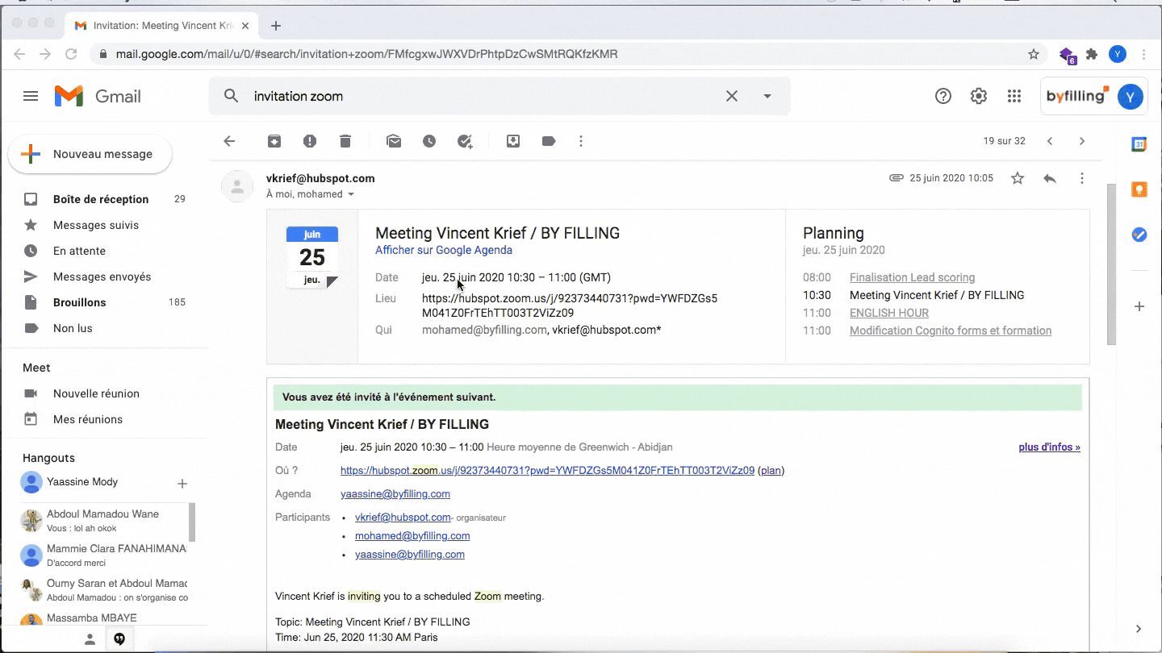Click mohamed@byfilling.com participant link
Screen dimensions: 1162x653
click(412, 536)
